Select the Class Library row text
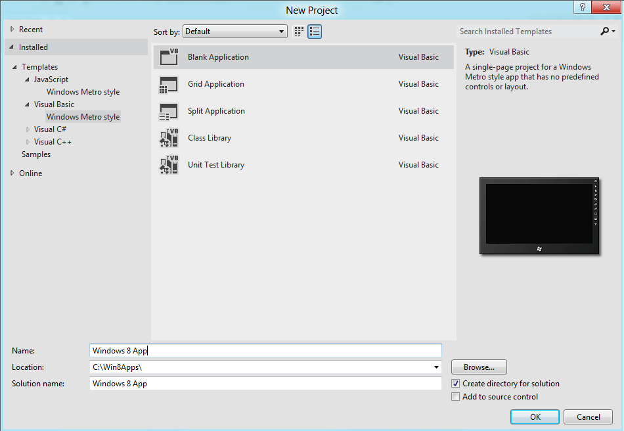Image resolution: width=624 pixels, height=431 pixels. 210,138
